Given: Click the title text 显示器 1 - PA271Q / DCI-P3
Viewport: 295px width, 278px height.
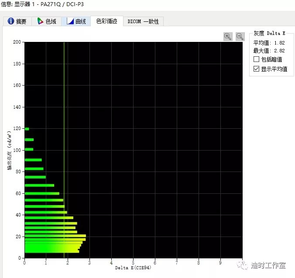Looking at the screenshot, I should click(x=49, y=4).
